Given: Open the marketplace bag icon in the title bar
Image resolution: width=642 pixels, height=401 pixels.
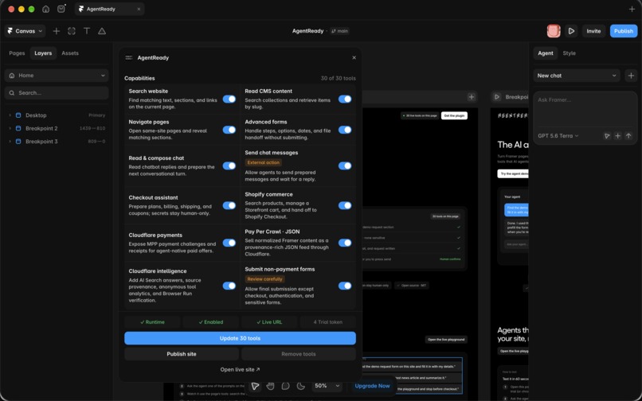Looking at the screenshot, I should (61, 9).
